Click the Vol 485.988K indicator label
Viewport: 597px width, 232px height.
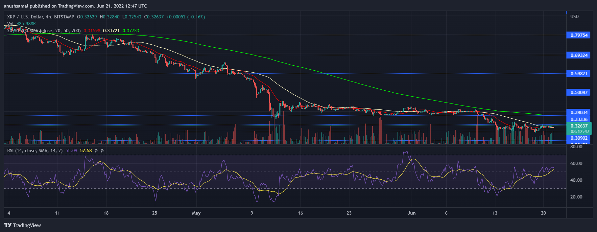click(21, 24)
